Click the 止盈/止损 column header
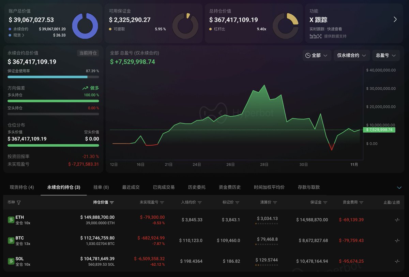 391,203
